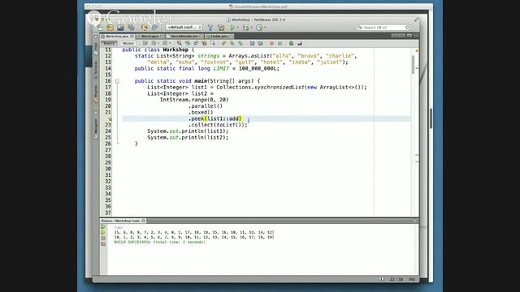
Task: Click the notifications icon in status bar
Action: pos(381,279)
